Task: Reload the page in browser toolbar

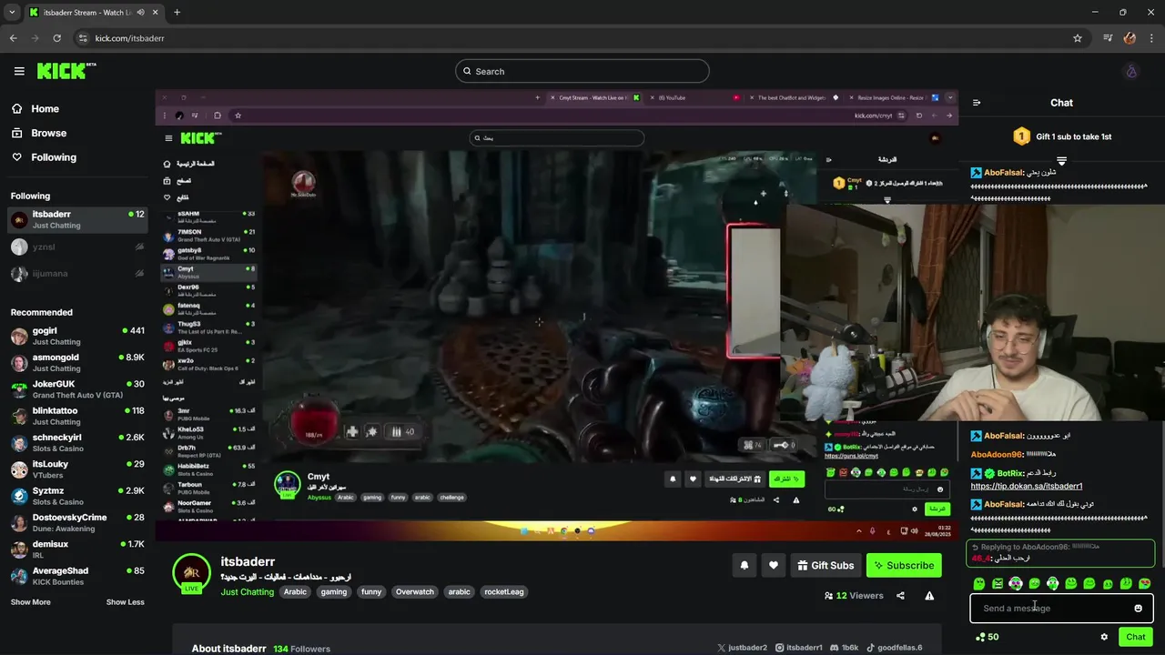Action: tap(56, 38)
